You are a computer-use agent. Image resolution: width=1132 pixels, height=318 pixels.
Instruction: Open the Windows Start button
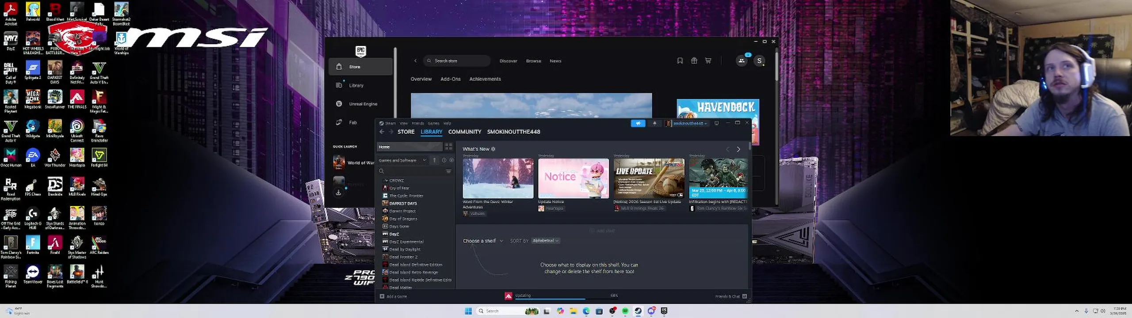click(468, 311)
